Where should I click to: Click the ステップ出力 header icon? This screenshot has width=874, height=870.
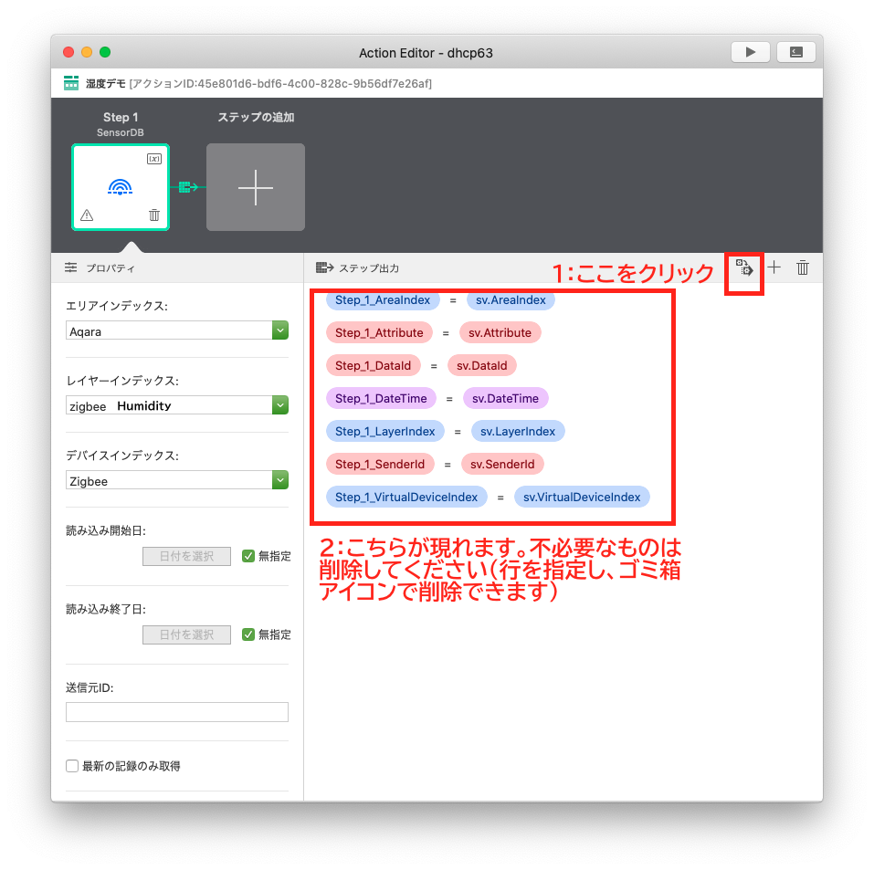point(324,268)
